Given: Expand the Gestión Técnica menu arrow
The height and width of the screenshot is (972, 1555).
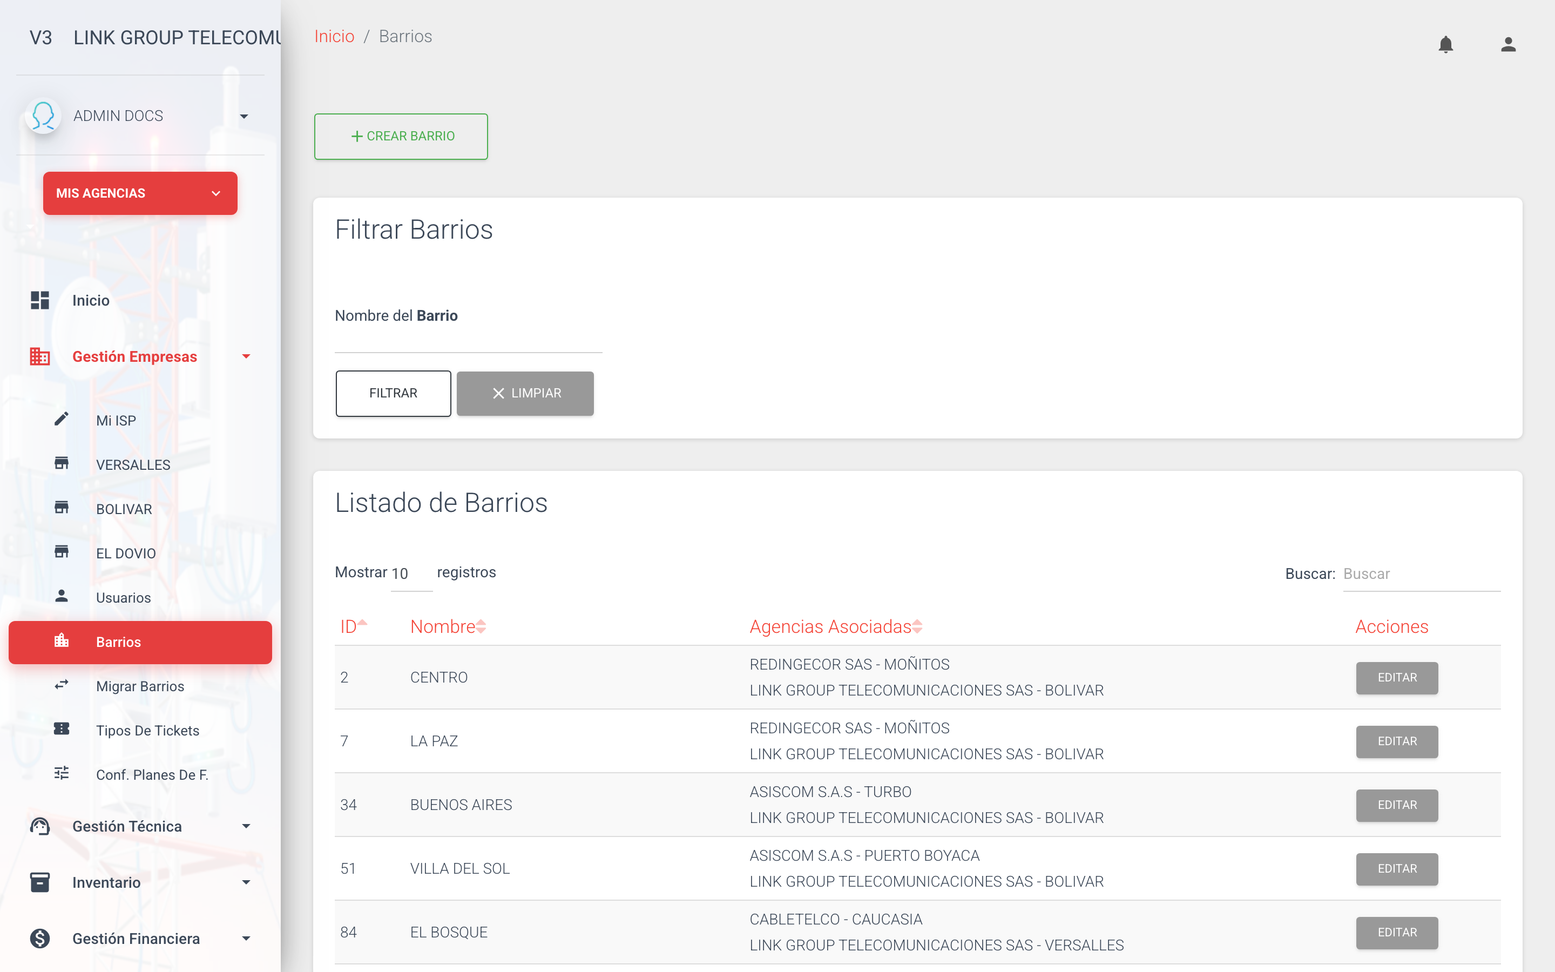Looking at the screenshot, I should tap(246, 826).
